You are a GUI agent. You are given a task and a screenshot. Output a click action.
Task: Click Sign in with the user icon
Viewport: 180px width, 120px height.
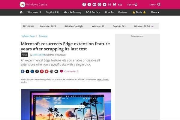(132, 4)
